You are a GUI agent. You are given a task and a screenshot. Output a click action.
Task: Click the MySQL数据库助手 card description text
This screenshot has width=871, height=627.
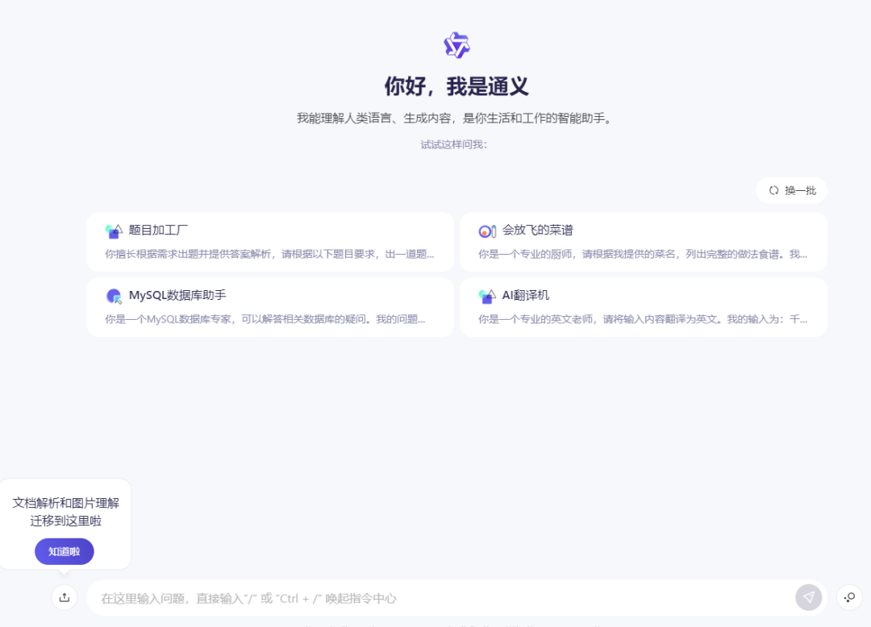point(265,319)
